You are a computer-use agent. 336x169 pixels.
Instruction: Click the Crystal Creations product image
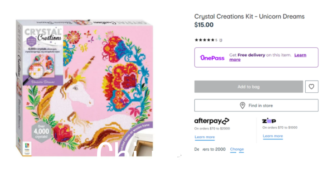(84, 88)
